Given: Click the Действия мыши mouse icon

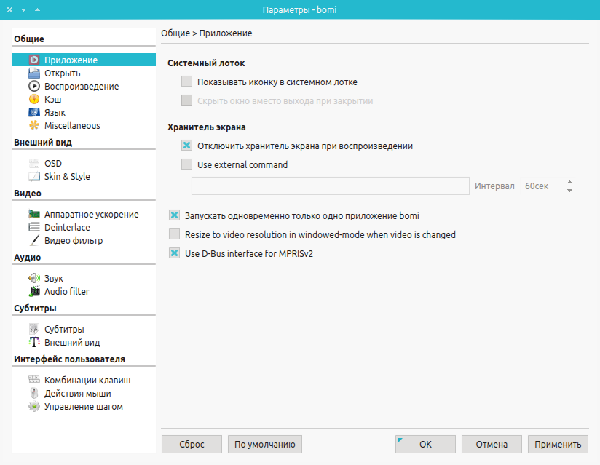Looking at the screenshot, I should [34, 393].
